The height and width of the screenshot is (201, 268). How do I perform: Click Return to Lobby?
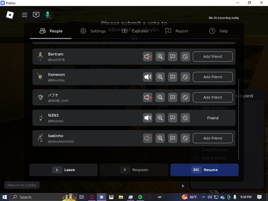22,185
